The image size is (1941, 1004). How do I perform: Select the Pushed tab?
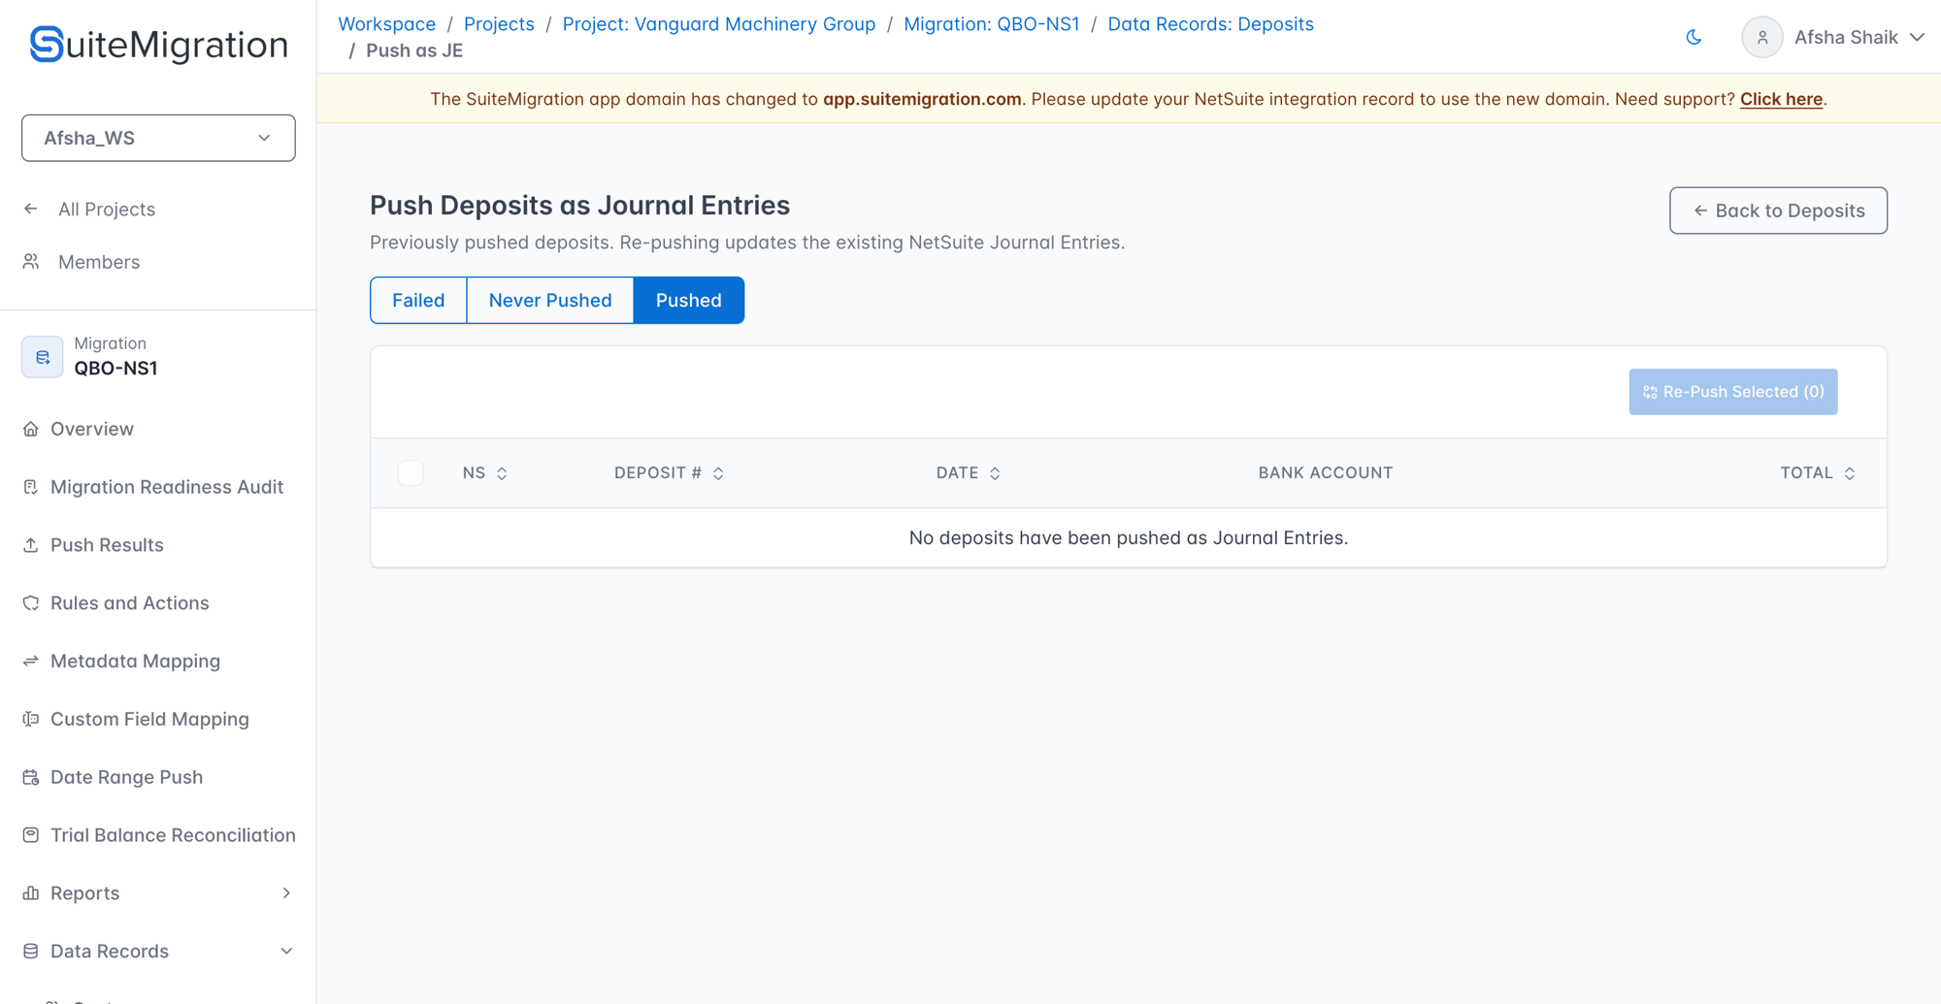[x=689, y=300]
